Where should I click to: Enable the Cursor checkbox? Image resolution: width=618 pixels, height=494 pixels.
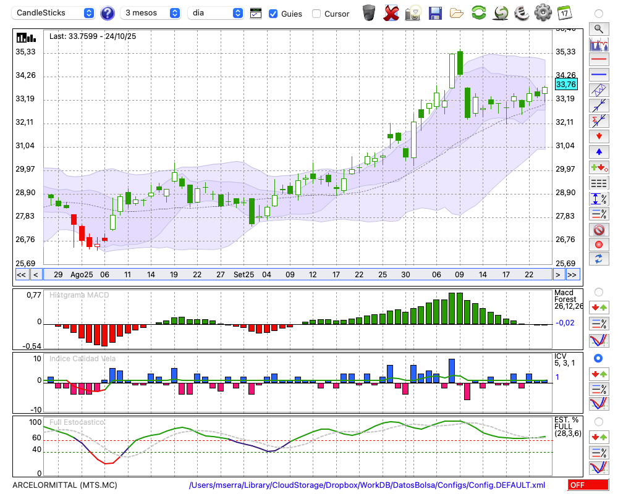[316, 14]
